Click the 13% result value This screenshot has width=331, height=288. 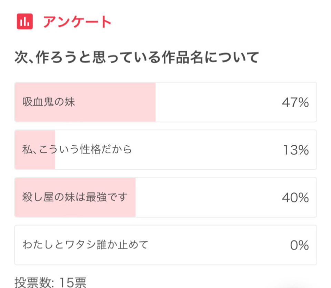pyautogui.click(x=296, y=150)
